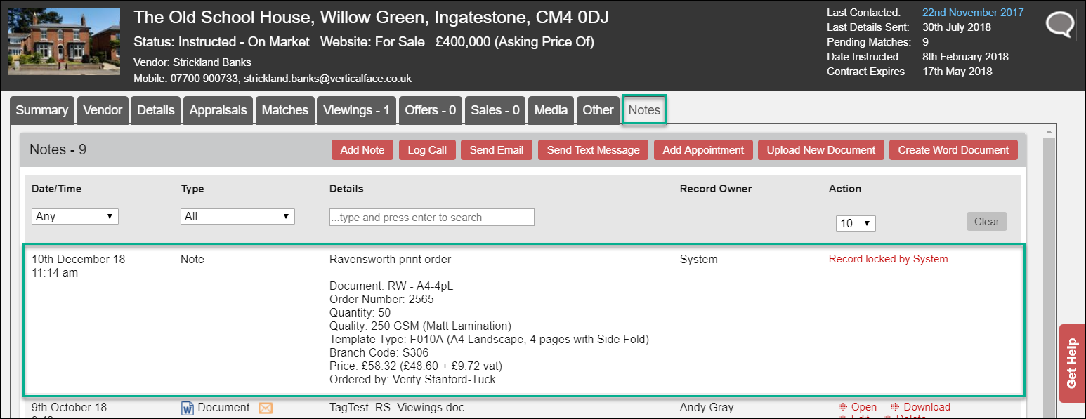Click the Record Owner column header
The height and width of the screenshot is (419, 1086).
[x=716, y=189]
